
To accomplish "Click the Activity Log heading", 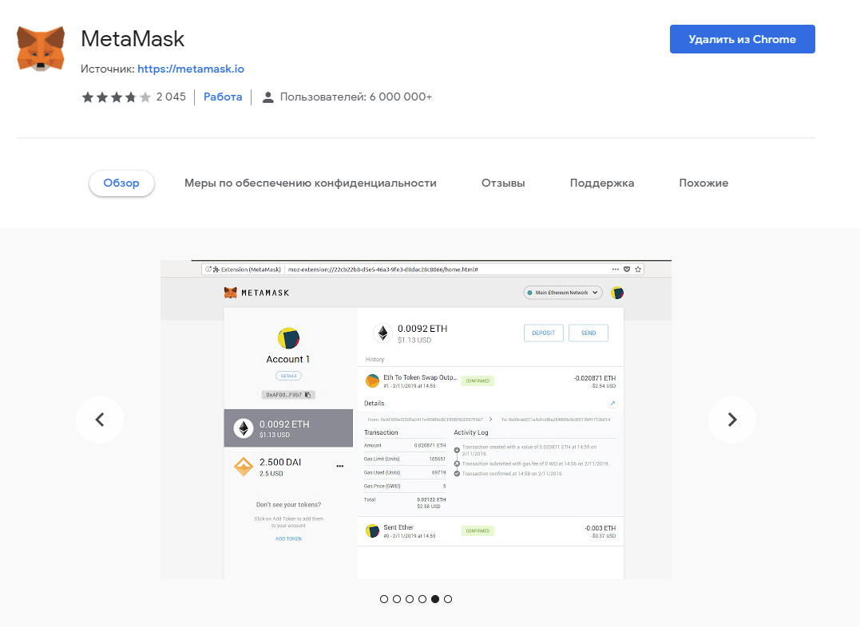I will 470,432.
